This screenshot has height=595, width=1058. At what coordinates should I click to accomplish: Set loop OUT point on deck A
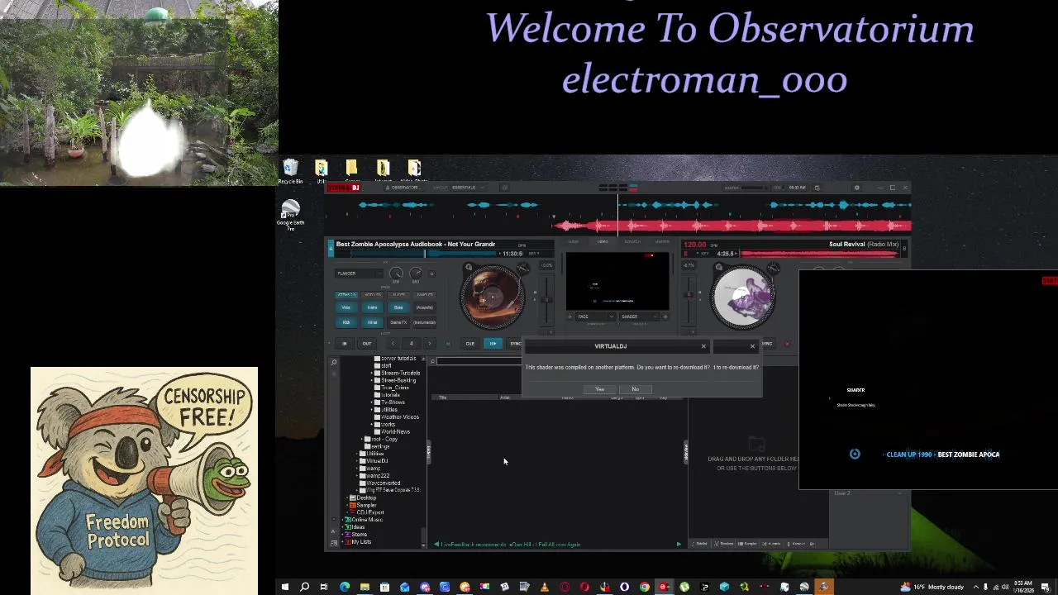[x=366, y=344]
